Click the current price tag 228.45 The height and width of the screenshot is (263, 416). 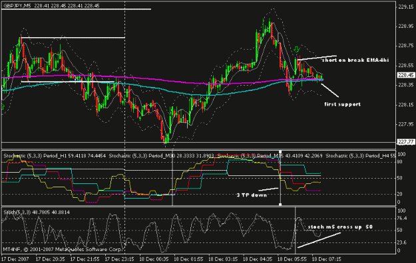click(x=406, y=75)
